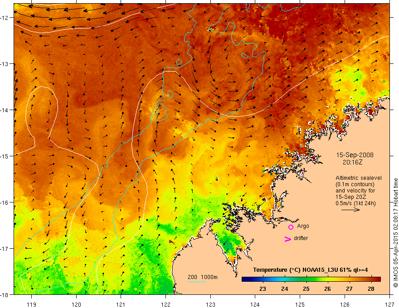The height and width of the screenshot is (308, 399).
Task: Click the latitude label -12
Action: point(5,18)
